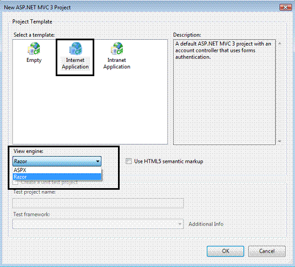Dismiss dialog with Cancel button
Viewport: 295px width, 267px height.
267,251
